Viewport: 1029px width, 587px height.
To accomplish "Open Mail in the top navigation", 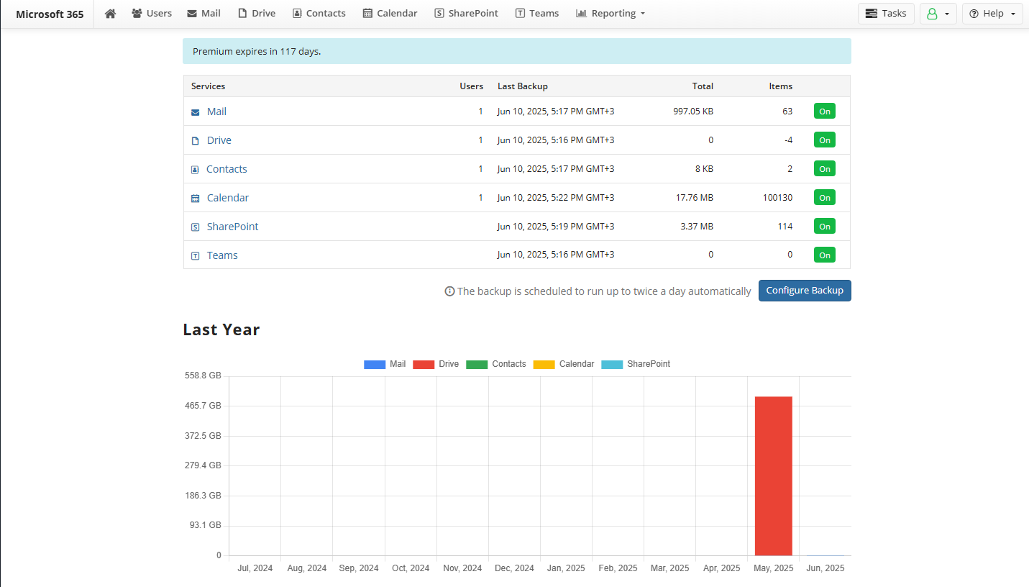I will coord(203,13).
